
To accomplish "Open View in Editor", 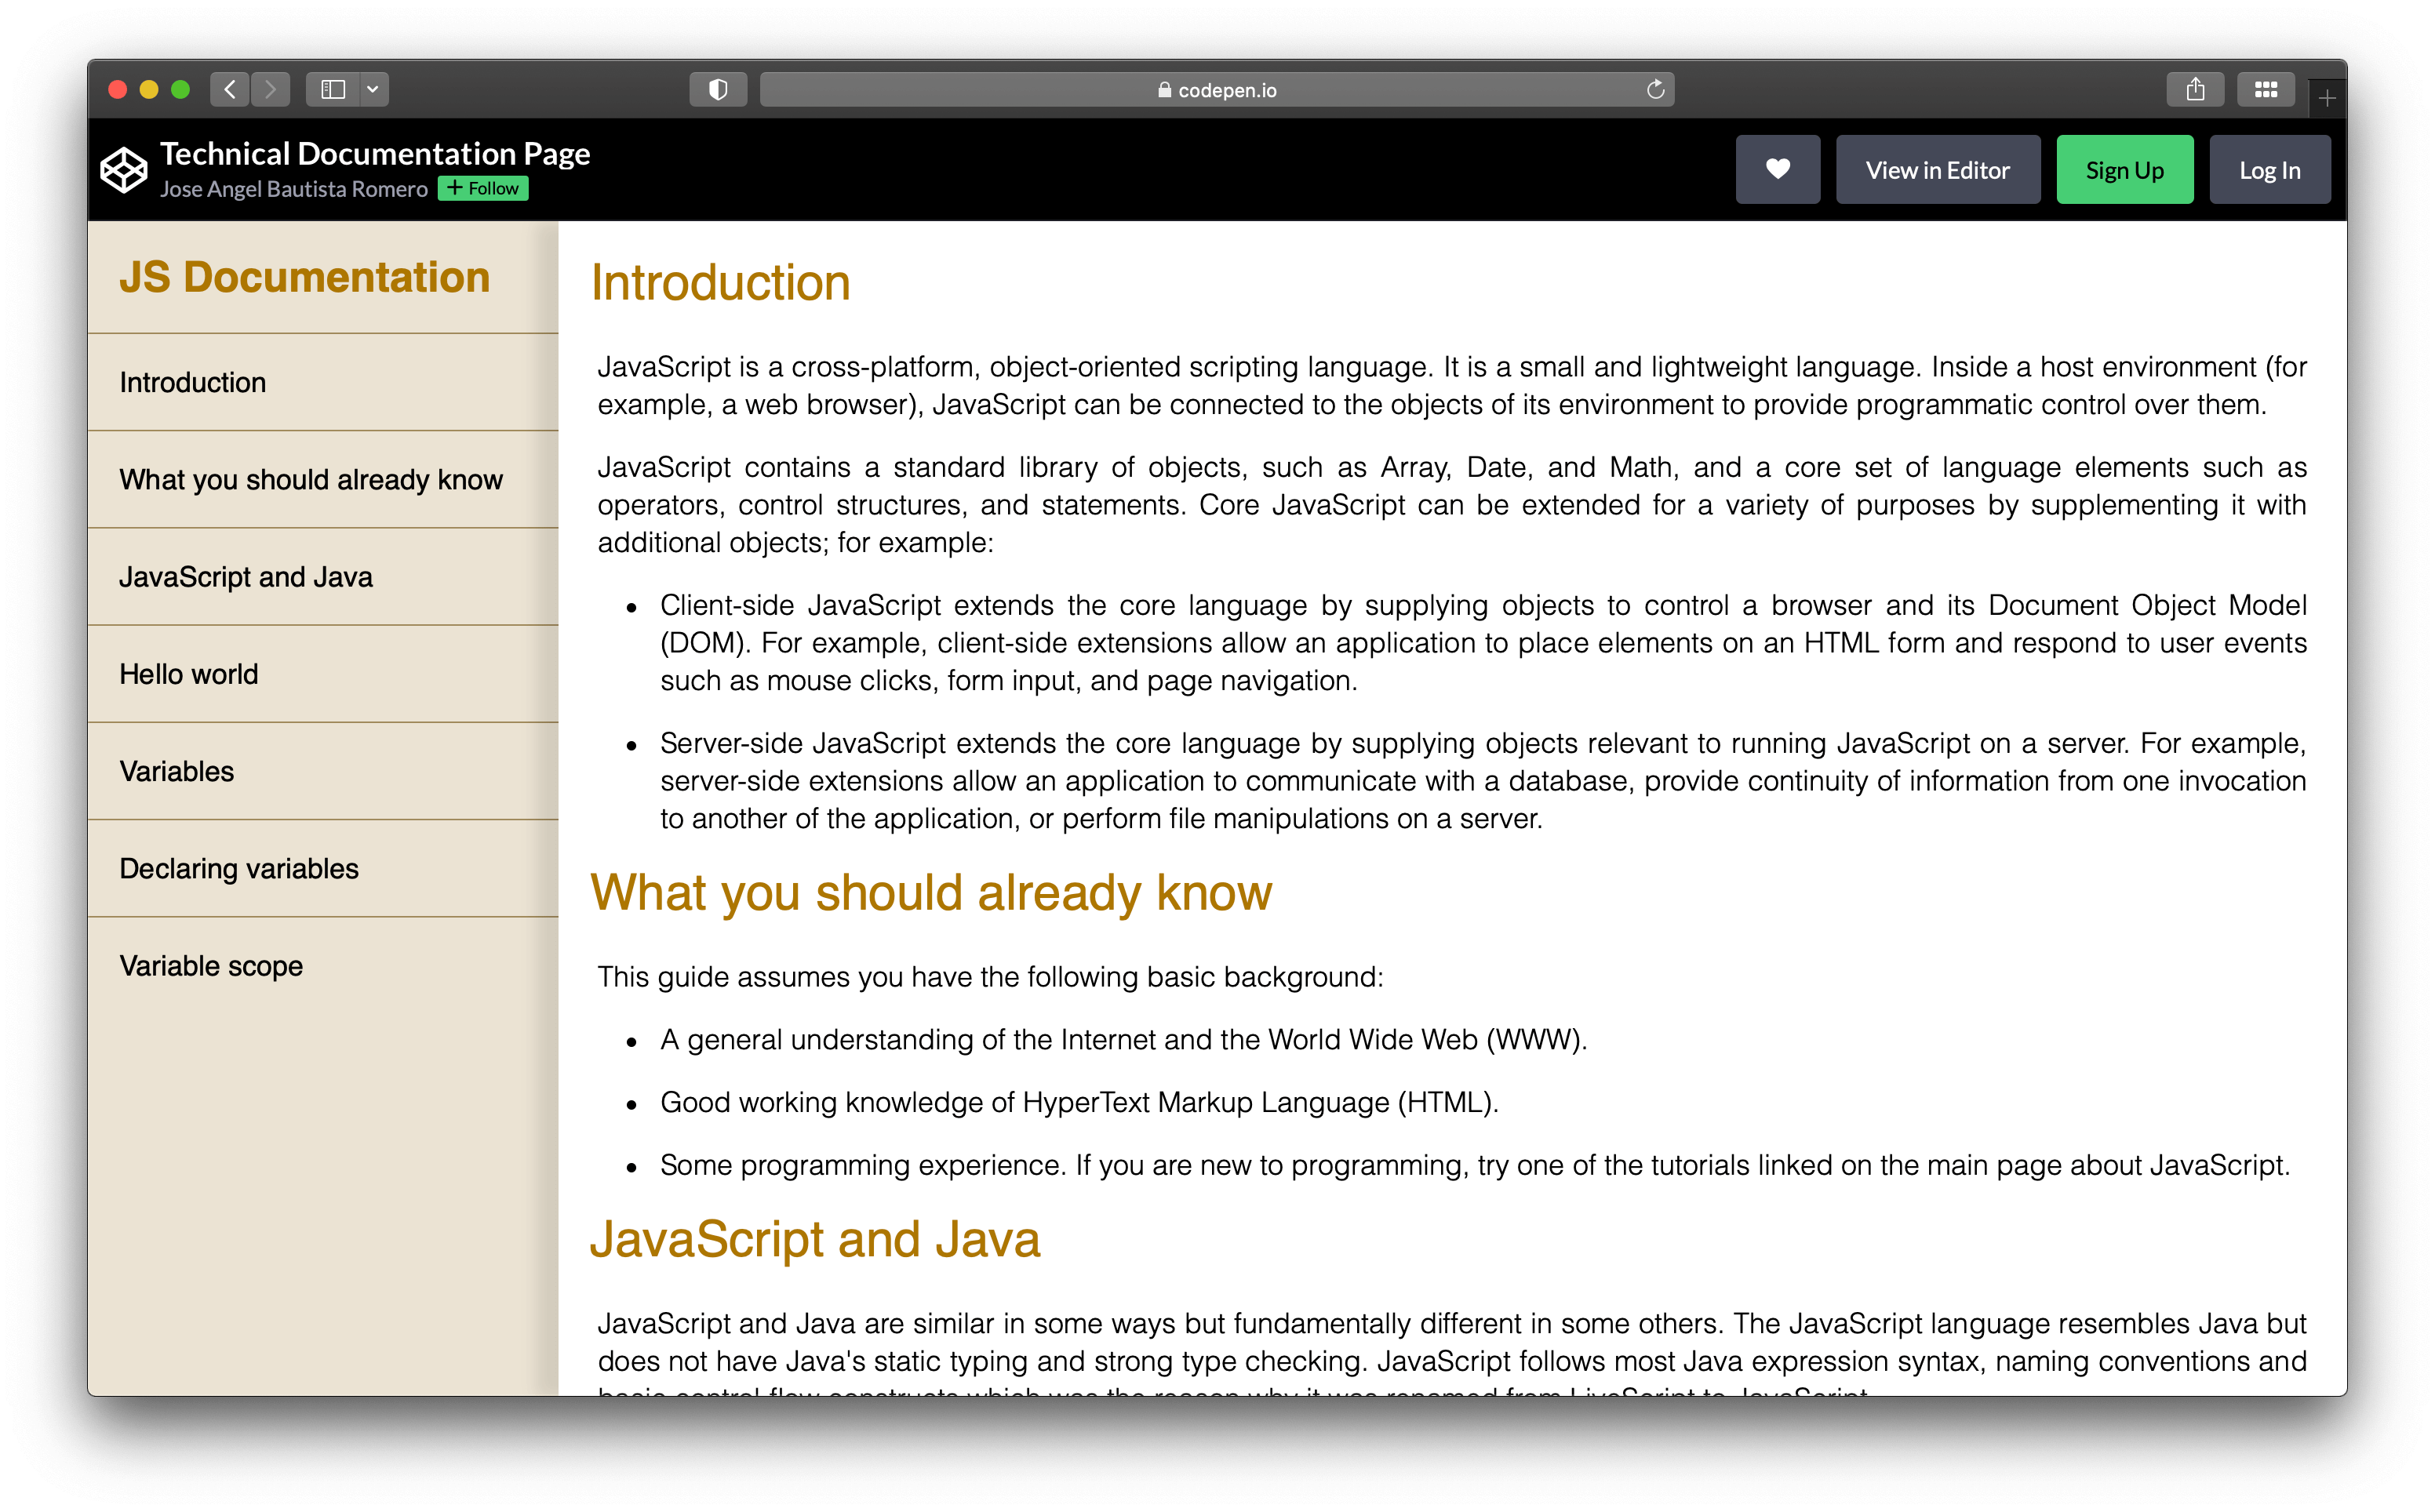I will click(x=1937, y=170).
